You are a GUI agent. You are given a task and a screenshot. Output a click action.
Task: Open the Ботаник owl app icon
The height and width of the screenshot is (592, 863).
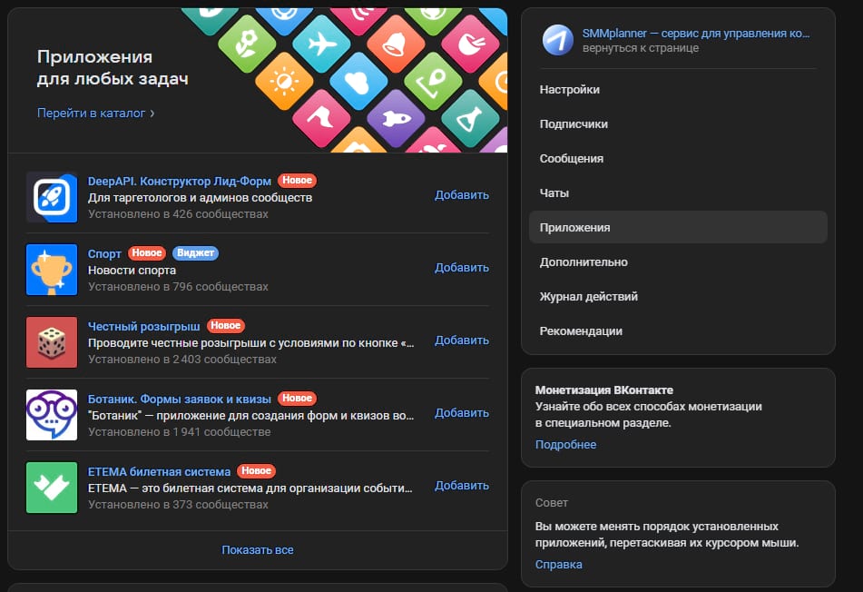coord(51,415)
